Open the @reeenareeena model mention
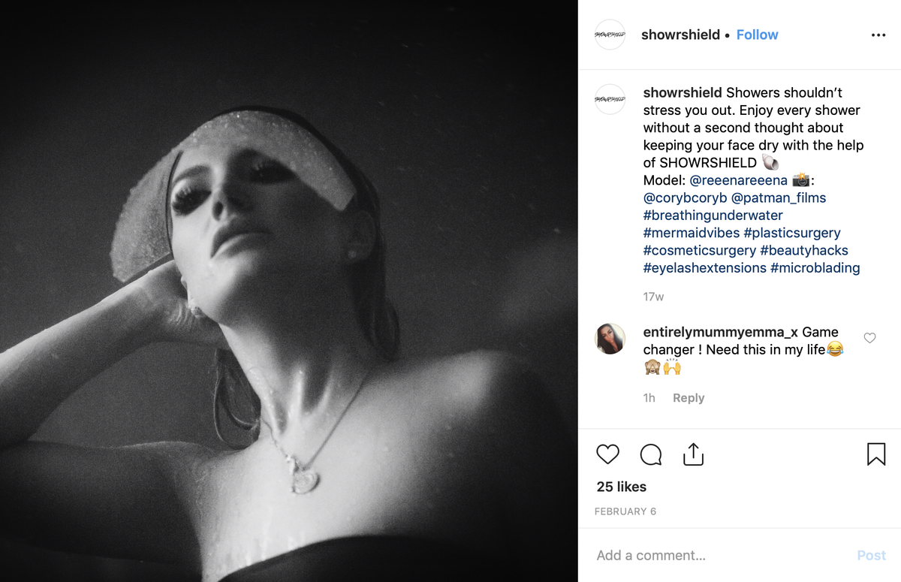 pyautogui.click(x=738, y=180)
